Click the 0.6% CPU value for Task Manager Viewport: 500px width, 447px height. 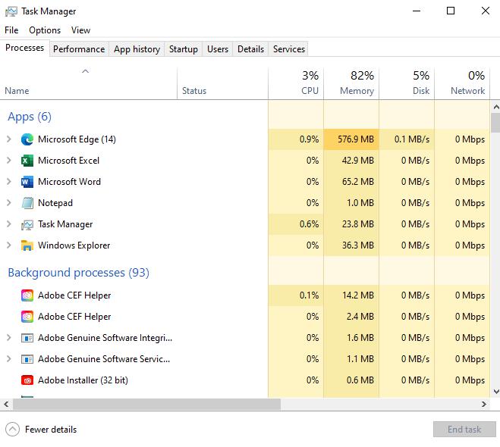pos(309,224)
